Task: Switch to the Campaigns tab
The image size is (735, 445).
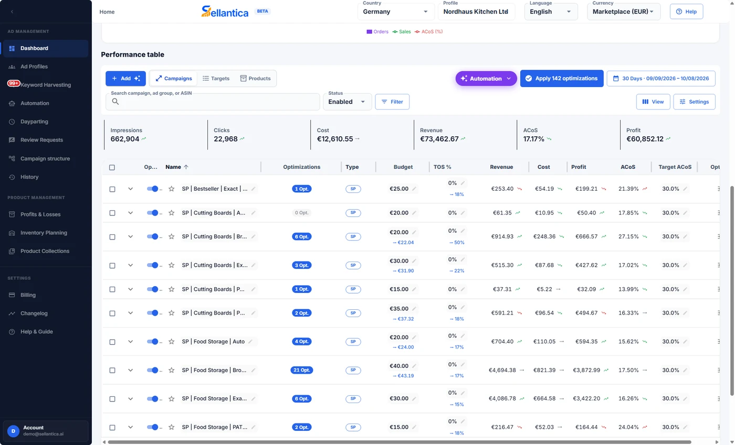Action: tap(174, 79)
